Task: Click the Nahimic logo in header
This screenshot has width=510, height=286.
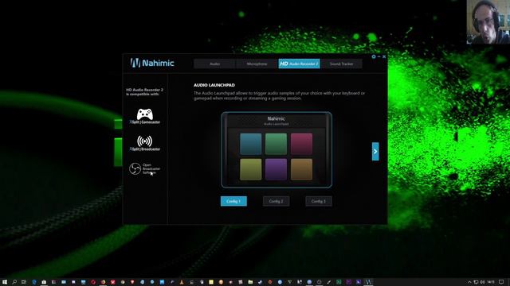Action: pyautogui.click(x=152, y=63)
